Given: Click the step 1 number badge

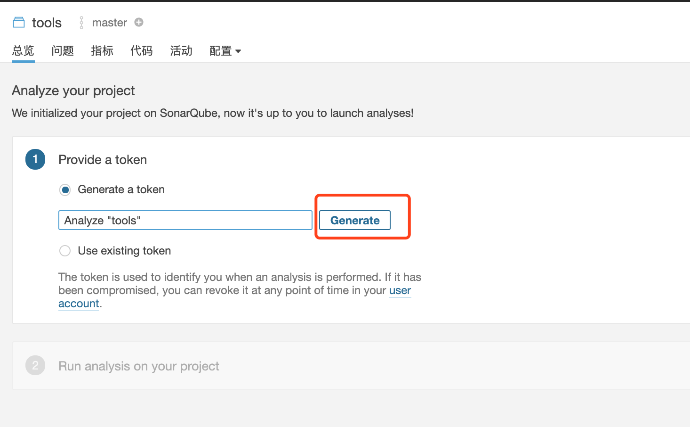Looking at the screenshot, I should click(35, 159).
